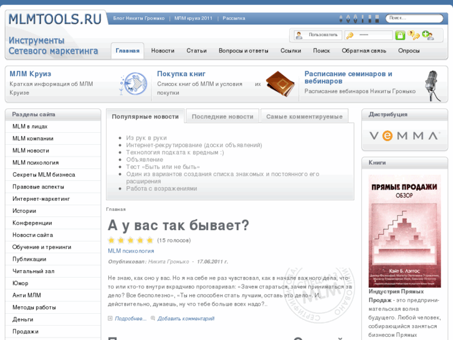Open the Обратная связь menu item
This screenshot has height=340, width=453.
tap(364, 51)
